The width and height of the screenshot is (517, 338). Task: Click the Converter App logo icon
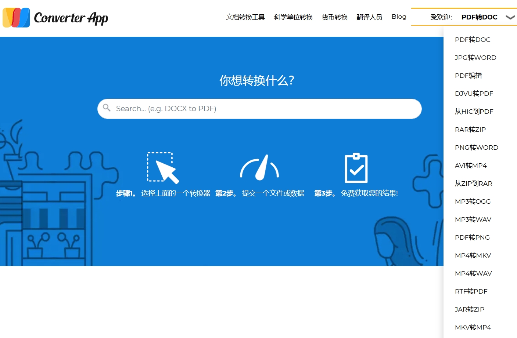click(16, 18)
